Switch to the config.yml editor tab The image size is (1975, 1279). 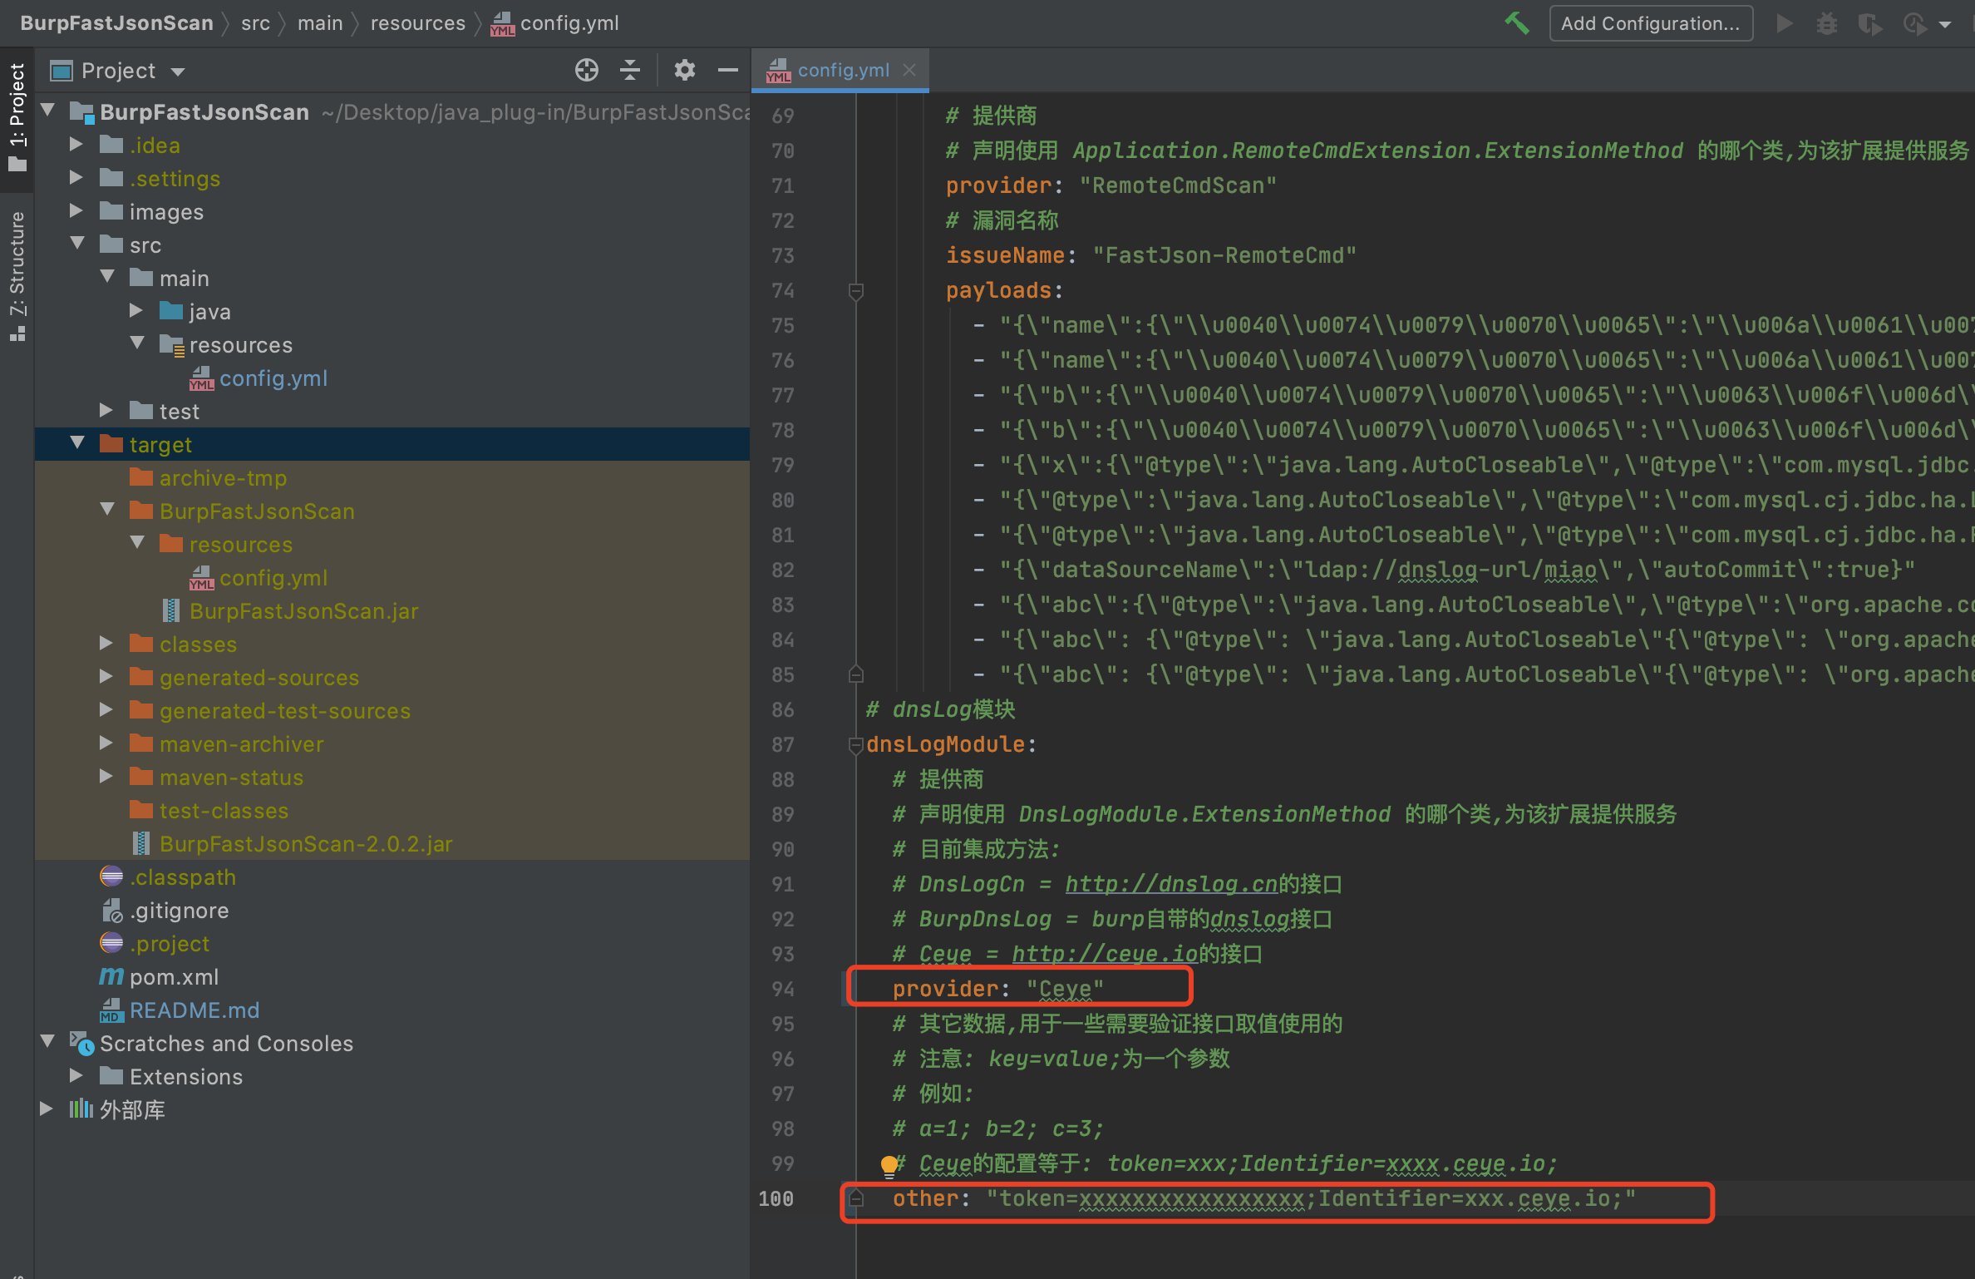pos(842,70)
